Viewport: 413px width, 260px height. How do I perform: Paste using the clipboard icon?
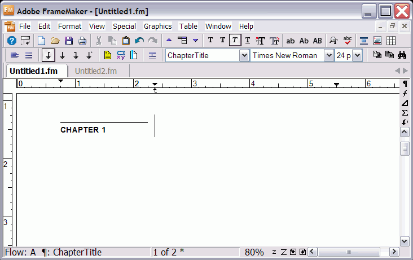[x=126, y=41]
